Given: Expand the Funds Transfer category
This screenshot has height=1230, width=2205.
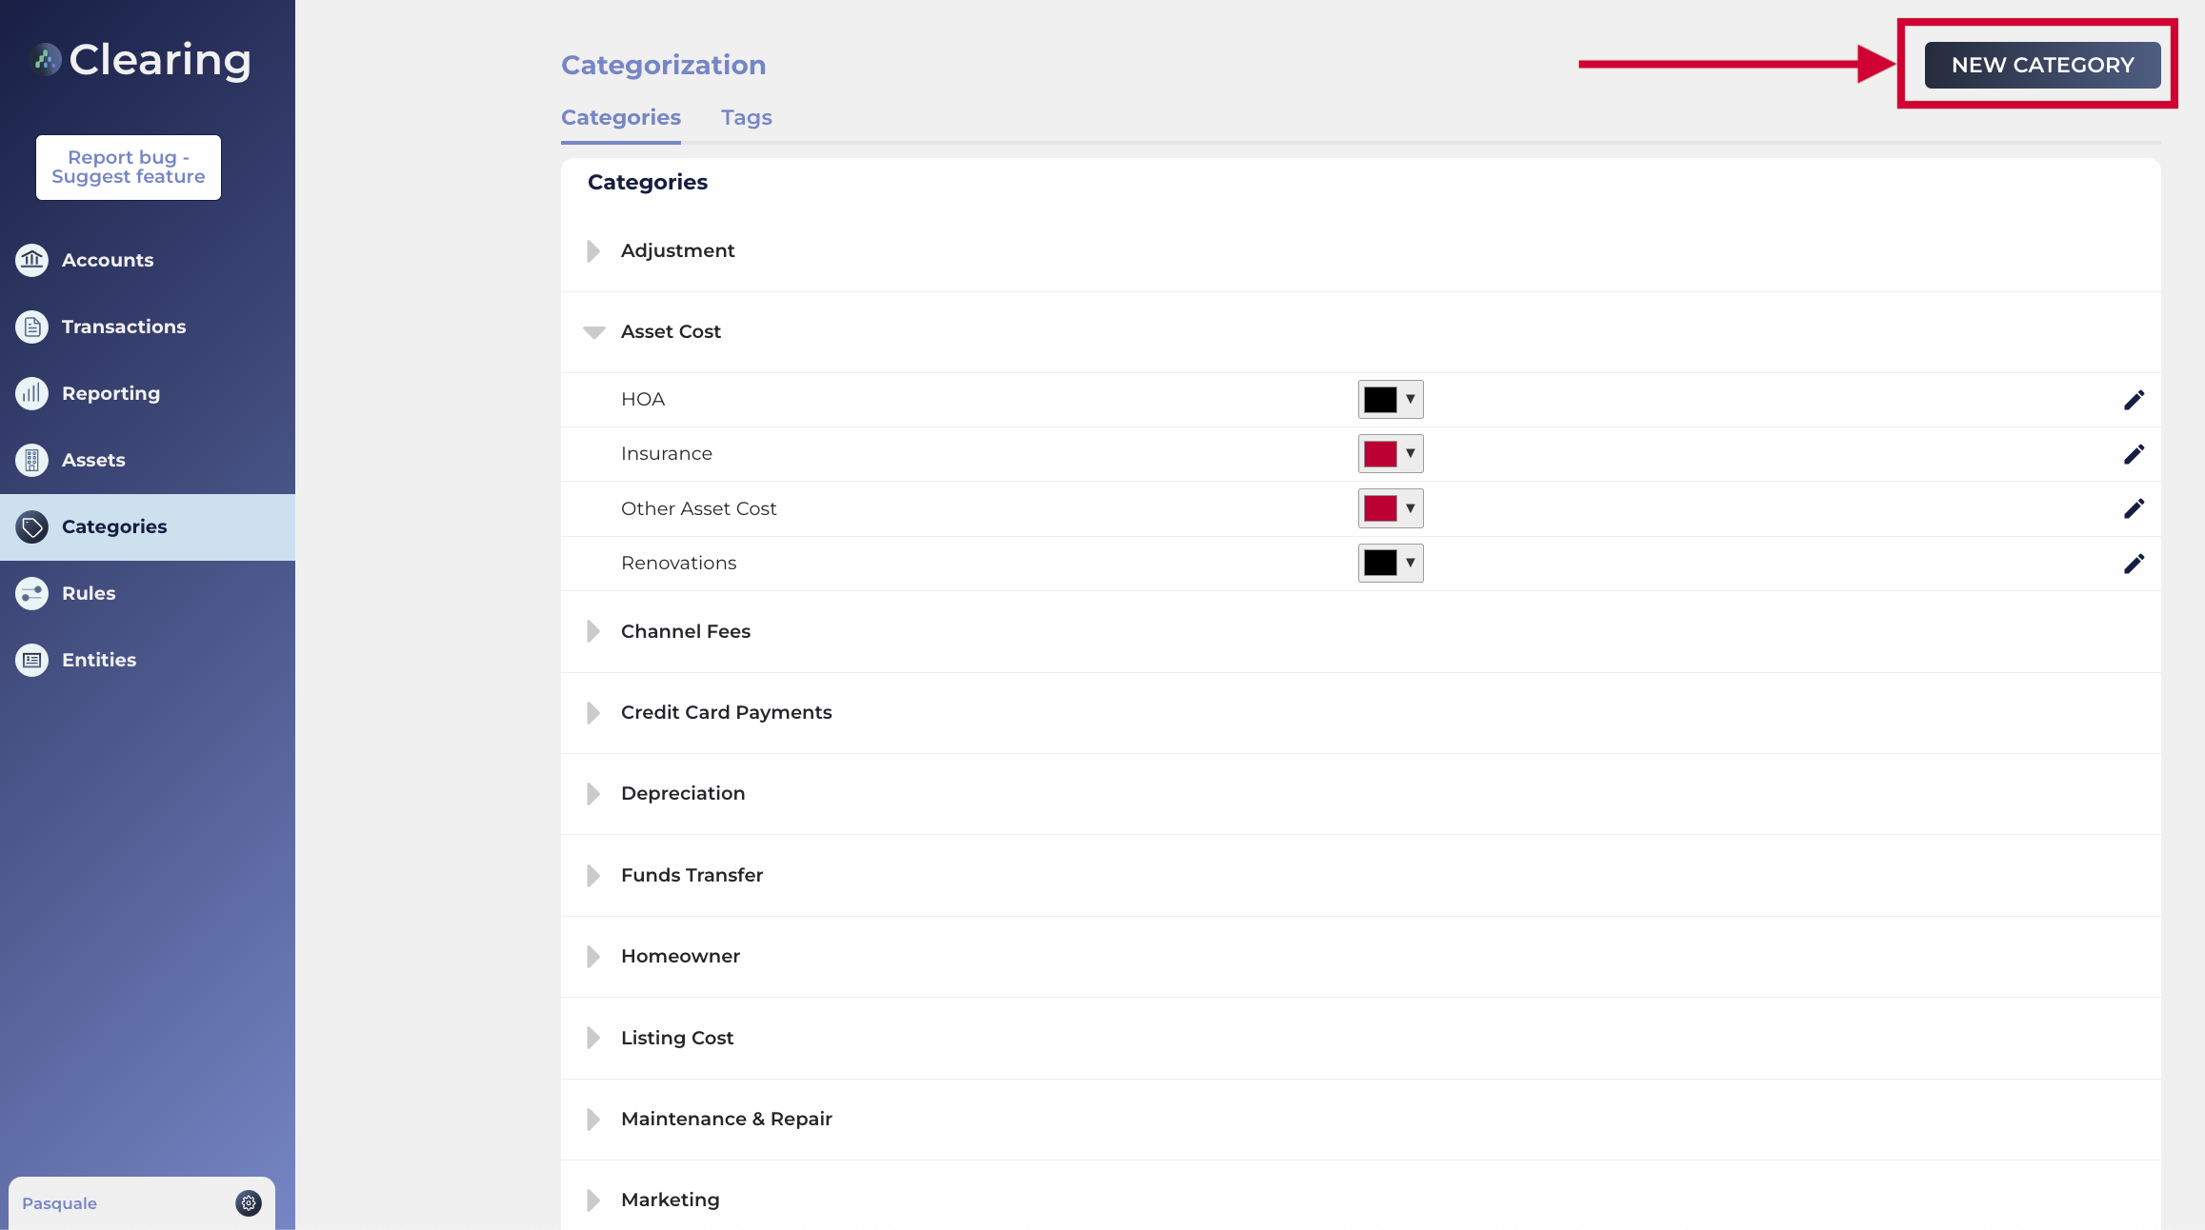Looking at the screenshot, I should tap(593, 875).
